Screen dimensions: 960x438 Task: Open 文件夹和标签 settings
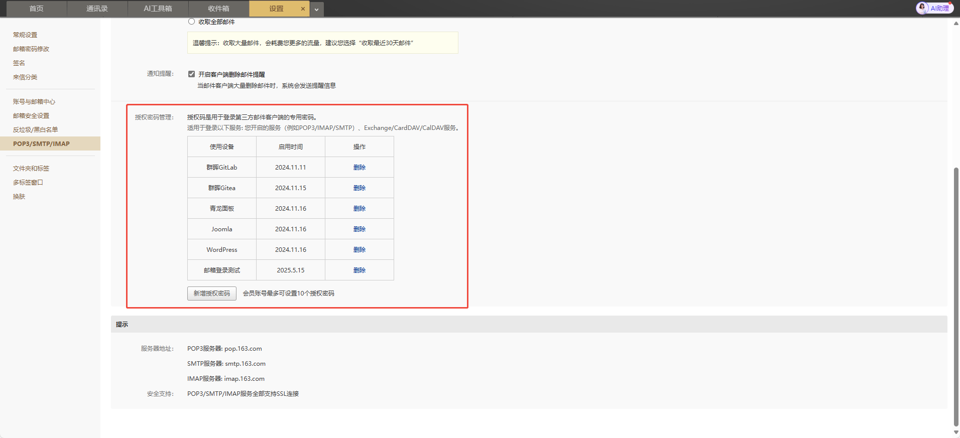[x=31, y=168]
